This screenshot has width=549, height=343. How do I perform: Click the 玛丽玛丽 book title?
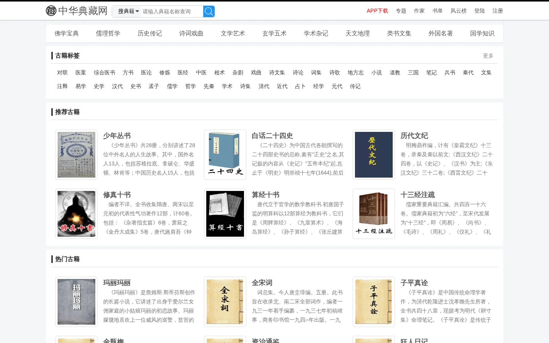pyautogui.click(x=117, y=283)
